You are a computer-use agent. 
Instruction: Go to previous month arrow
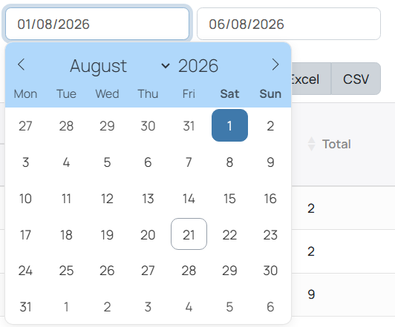coord(21,65)
